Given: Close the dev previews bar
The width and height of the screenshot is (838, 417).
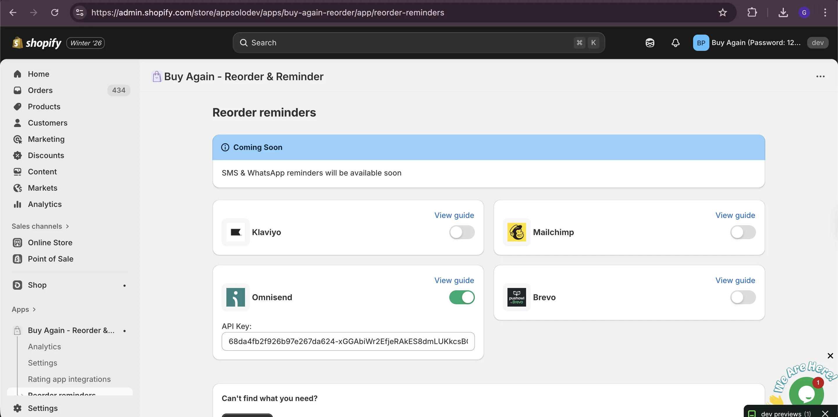Looking at the screenshot, I should [825, 414].
